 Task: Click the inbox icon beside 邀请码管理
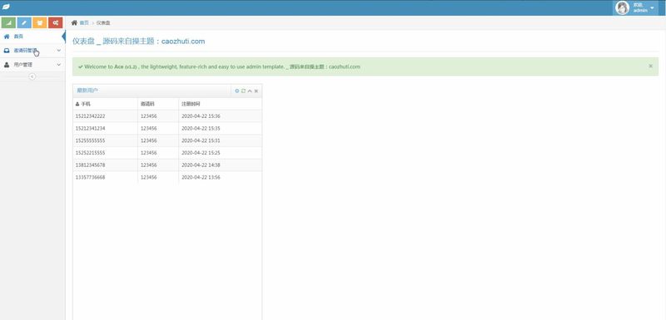click(7, 51)
